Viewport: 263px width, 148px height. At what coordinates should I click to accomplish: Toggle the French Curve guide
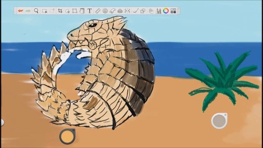pyautogui.click(x=113, y=11)
